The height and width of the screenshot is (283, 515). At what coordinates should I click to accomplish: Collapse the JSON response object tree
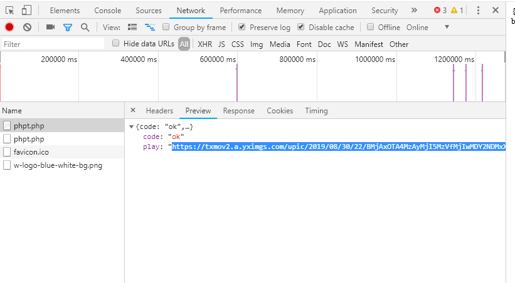[131, 127]
